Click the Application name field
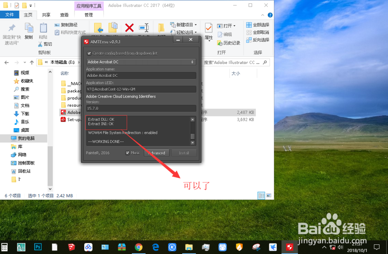The width and height of the screenshot is (388, 254). point(141,76)
